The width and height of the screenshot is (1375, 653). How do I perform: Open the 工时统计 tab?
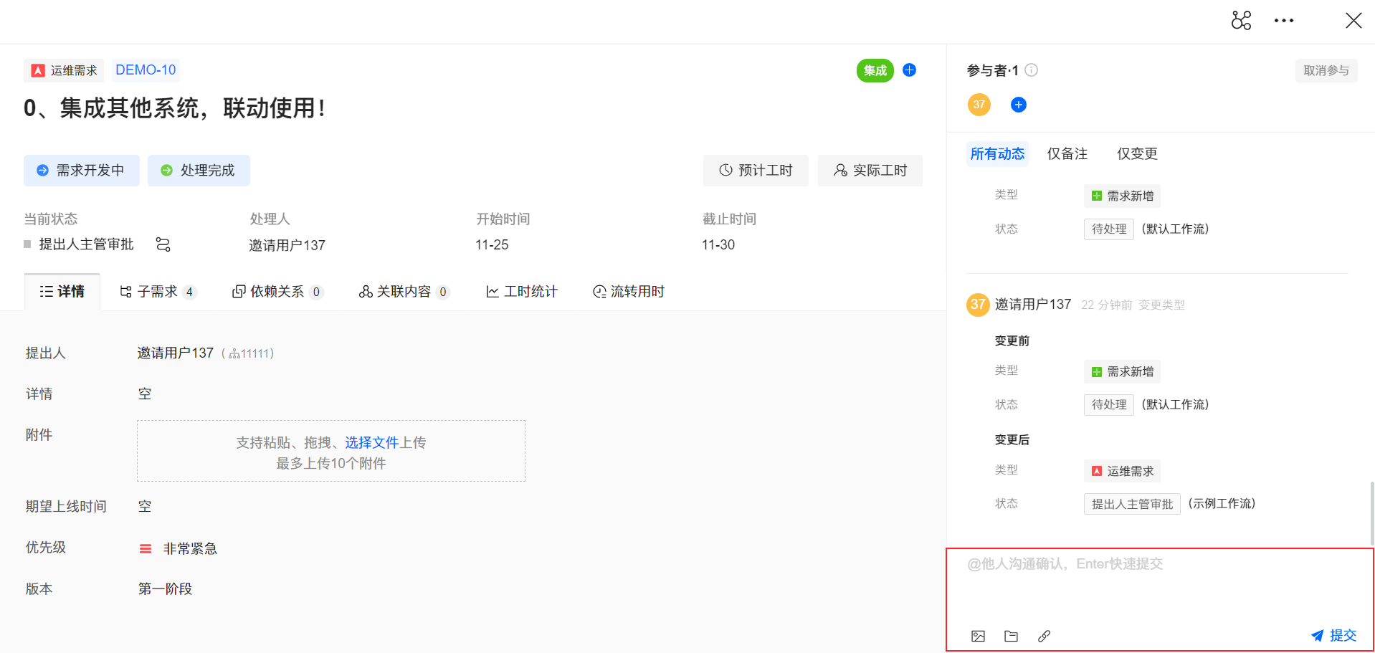(x=522, y=292)
